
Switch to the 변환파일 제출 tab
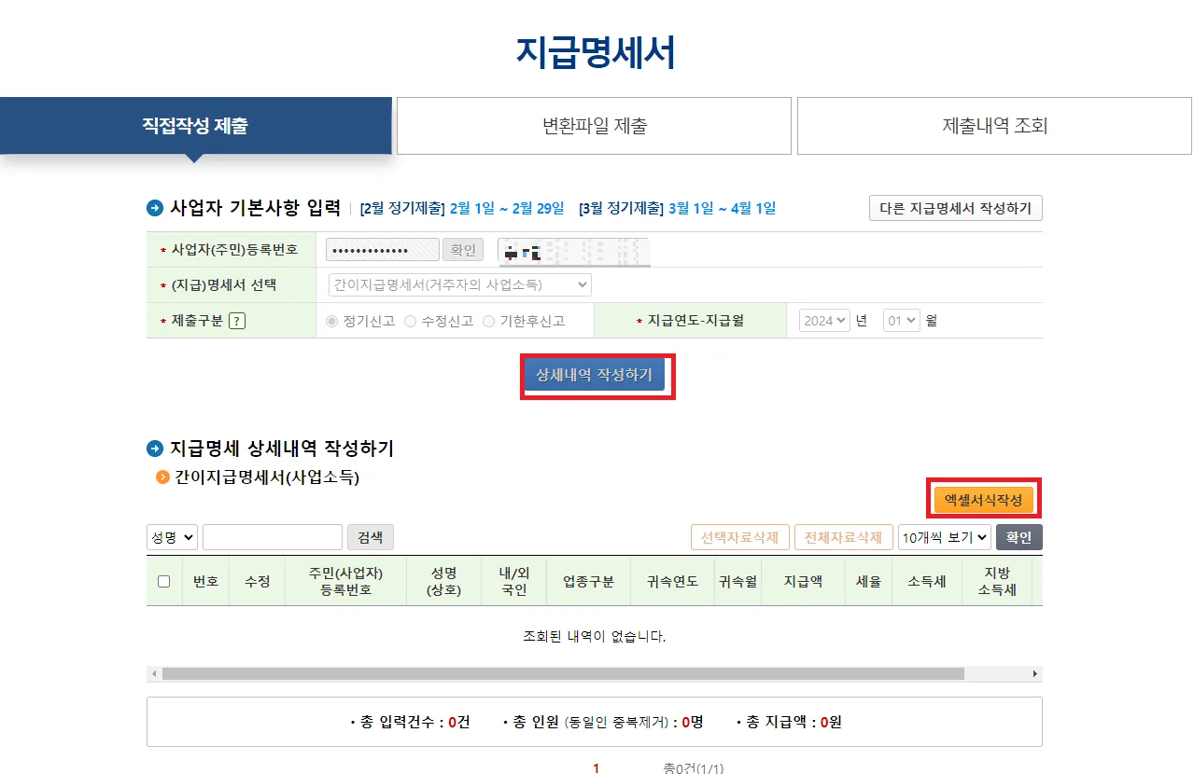[x=594, y=126]
